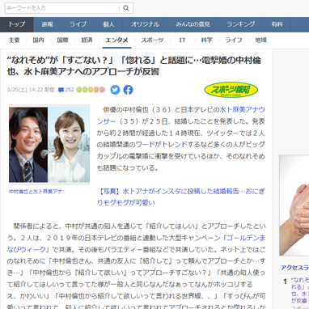The height and width of the screenshot is (309, 309).
Task: Open the トップ tab in main navigation
Action: click(17, 24)
